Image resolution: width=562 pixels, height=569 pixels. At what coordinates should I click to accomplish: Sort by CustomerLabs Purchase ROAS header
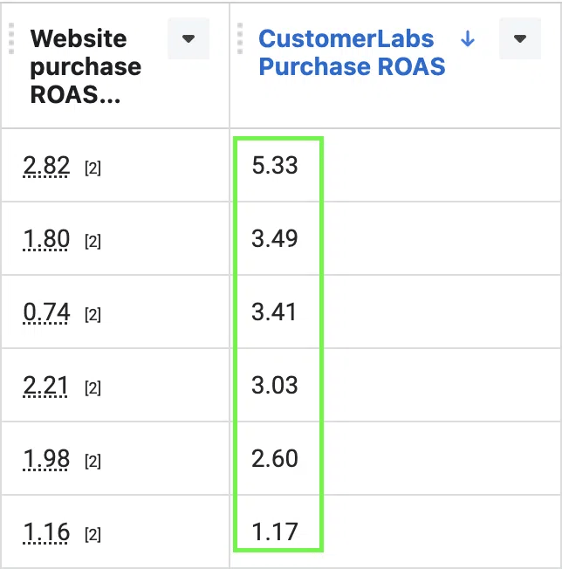[x=352, y=52]
